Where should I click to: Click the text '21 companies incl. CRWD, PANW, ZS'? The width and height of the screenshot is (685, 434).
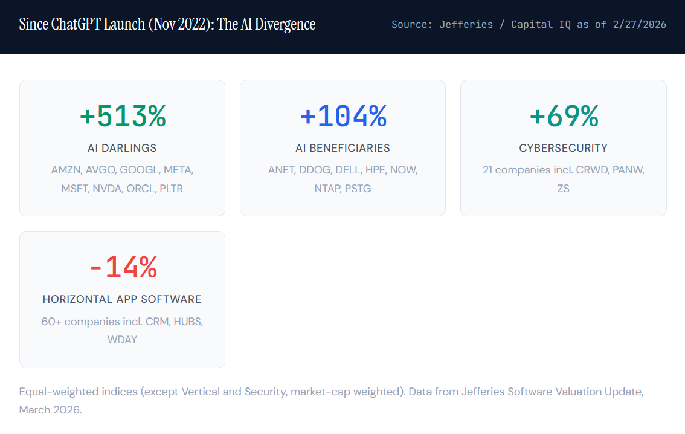coord(564,179)
